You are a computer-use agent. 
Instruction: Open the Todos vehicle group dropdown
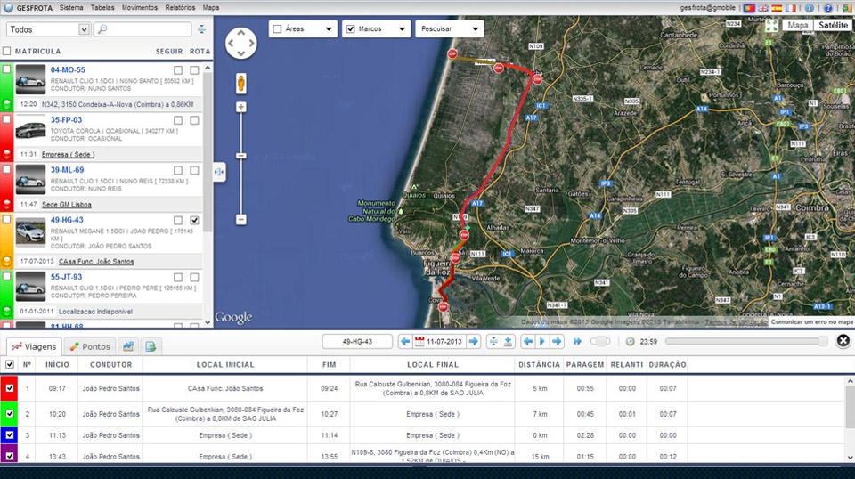[48, 29]
